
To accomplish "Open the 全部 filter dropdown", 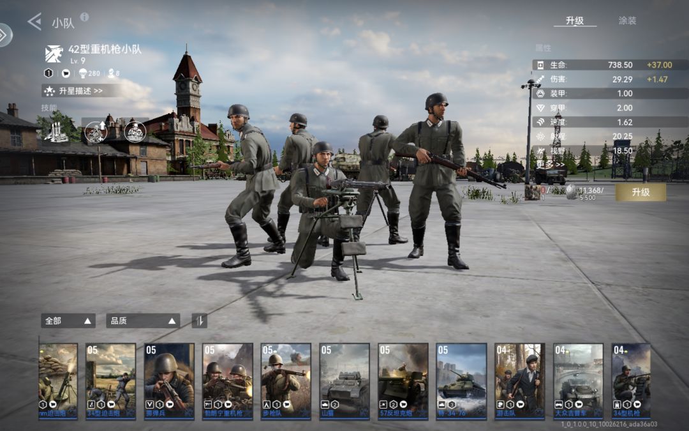I will (x=68, y=321).
